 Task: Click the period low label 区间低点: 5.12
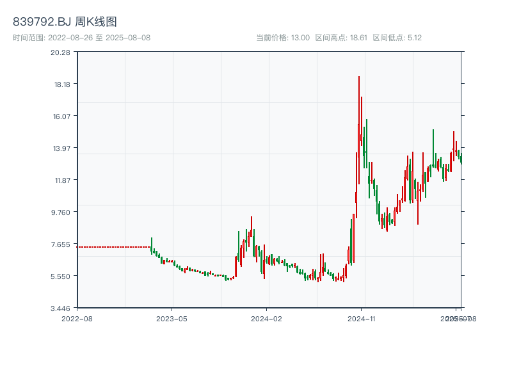pyautogui.click(x=397, y=38)
